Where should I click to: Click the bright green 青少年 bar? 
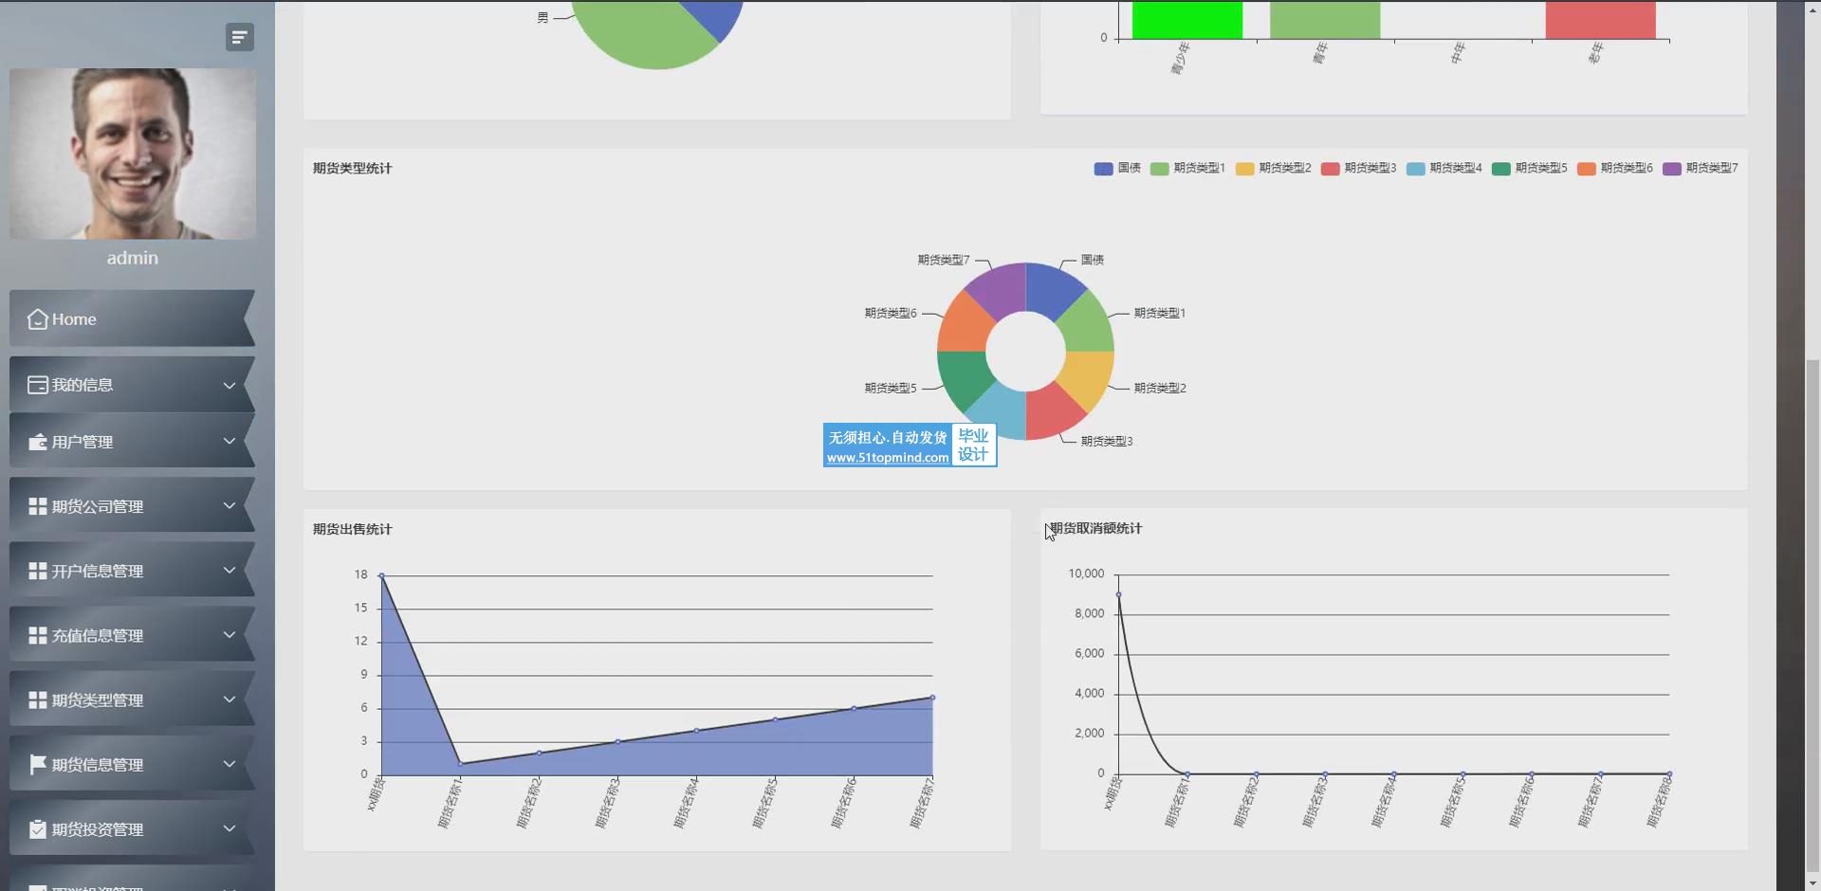coord(1186,20)
